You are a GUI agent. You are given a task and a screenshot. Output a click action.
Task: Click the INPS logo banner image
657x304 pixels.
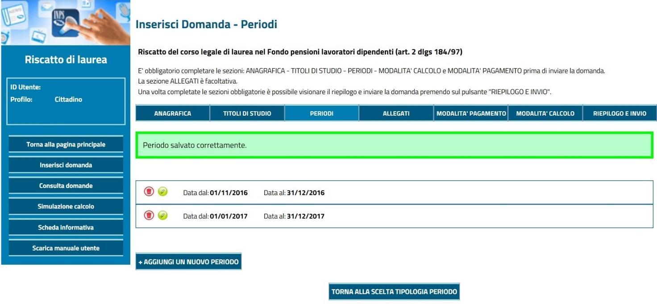pyautogui.click(x=65, y=22)
